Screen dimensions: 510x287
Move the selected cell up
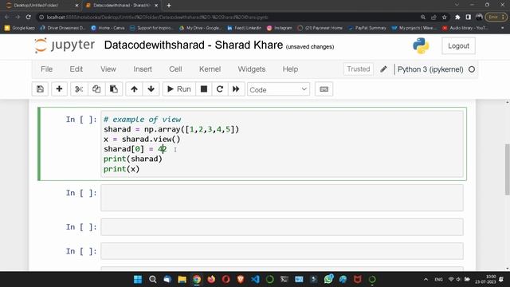[x=134, y=89]
